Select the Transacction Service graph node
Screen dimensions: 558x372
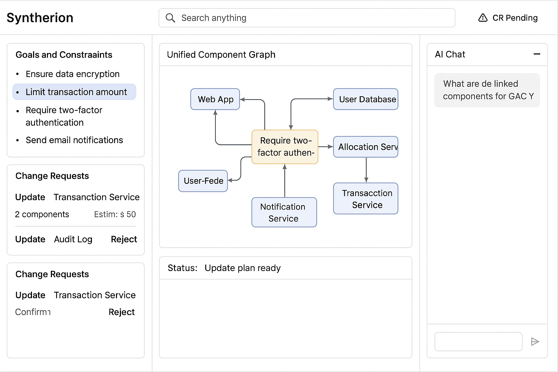(x=366, y=199)
